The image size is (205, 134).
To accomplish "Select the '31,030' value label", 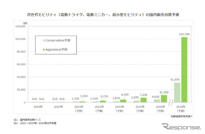I will [175, 79].
